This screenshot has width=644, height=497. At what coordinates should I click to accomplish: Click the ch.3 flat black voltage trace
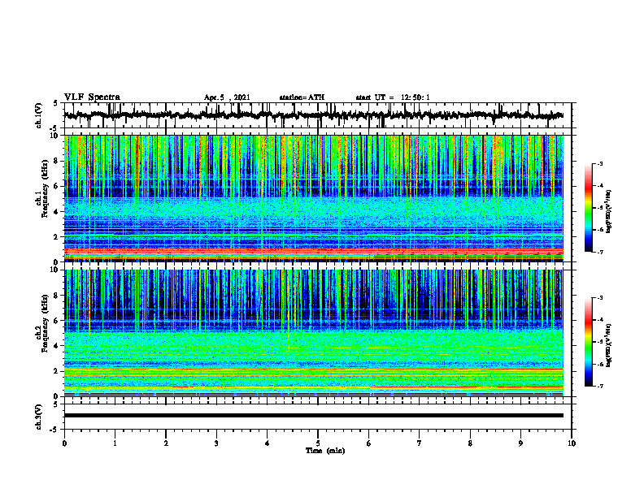[x=313, y=416]
